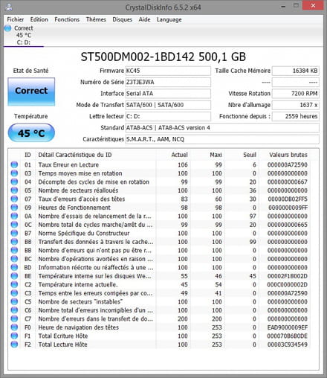Click the Actuel column header

click(173, 155)
